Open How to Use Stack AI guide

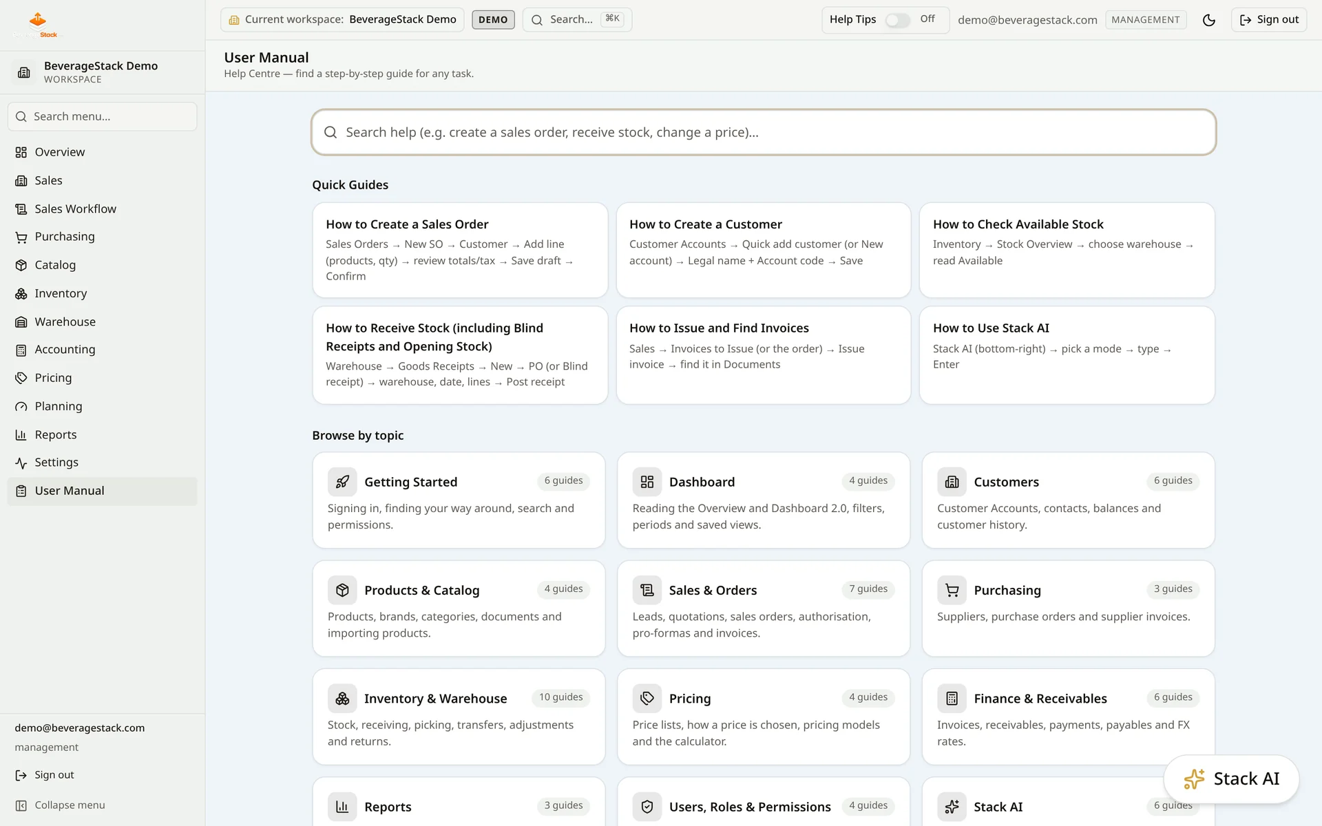coord(1067,355)
